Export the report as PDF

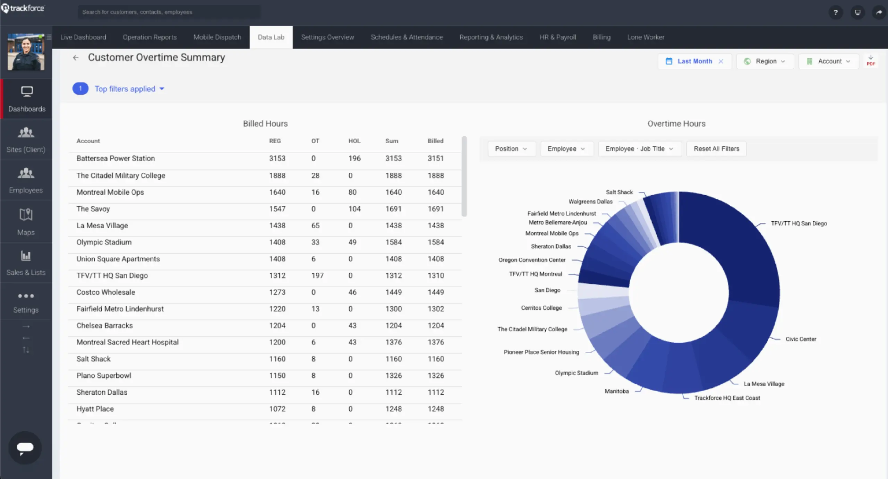click(871, 61)
